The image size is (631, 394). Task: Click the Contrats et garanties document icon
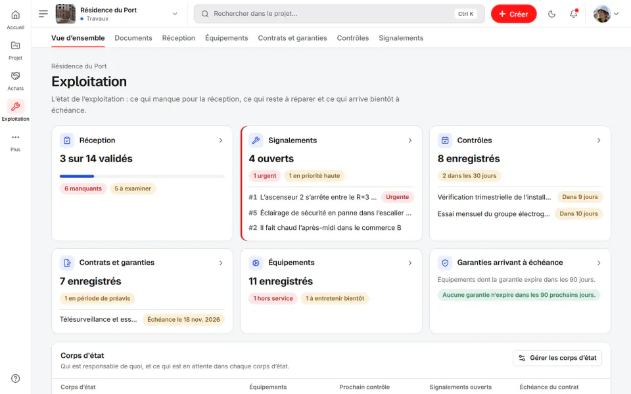[x=67, y=263]
